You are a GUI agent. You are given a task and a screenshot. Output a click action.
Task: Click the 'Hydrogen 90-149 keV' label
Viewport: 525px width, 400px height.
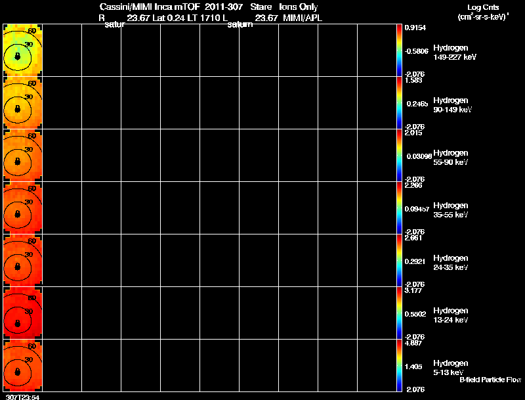(x=452, y=105)
